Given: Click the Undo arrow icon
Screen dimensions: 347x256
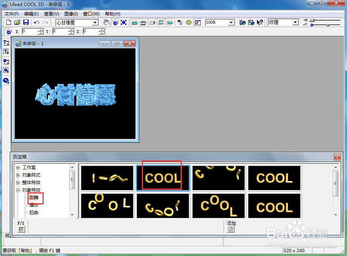Looking at the screenshot, I should (37, 22).
